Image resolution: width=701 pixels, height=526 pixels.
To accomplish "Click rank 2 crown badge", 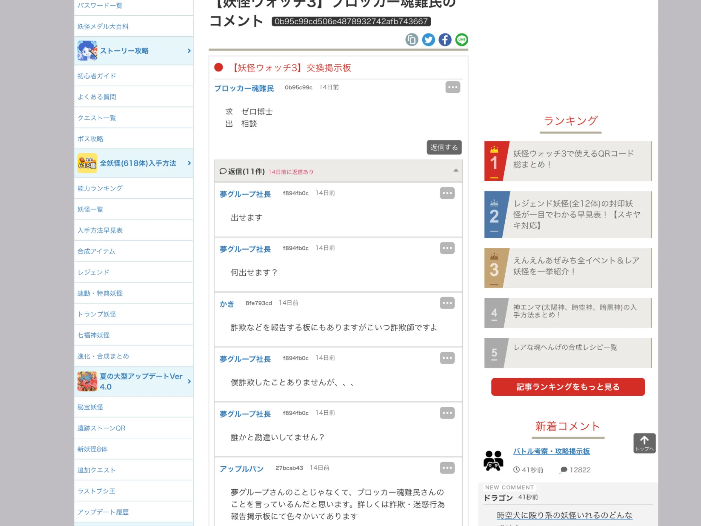I will [x=494, y=215].
